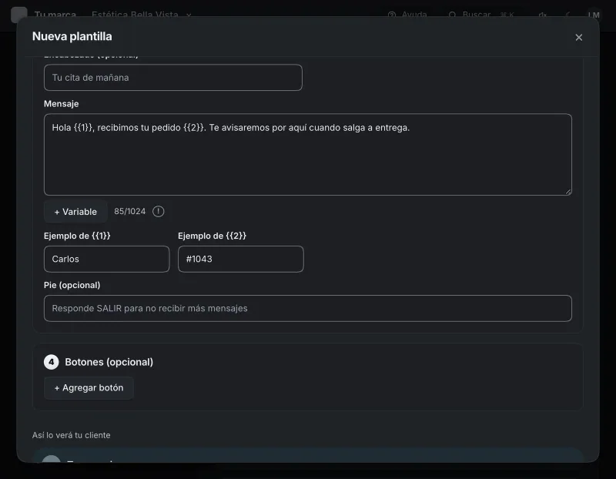This screenshot has width=616, height=479.
Task: Click the Botones (opcional) section heading
Action: pos(109,362)
